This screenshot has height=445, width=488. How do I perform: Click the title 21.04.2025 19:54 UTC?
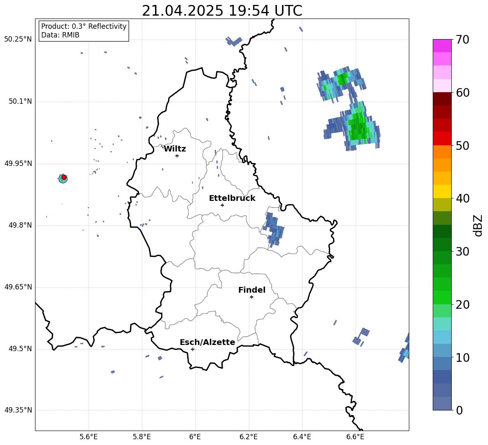[x=222, y=11]
